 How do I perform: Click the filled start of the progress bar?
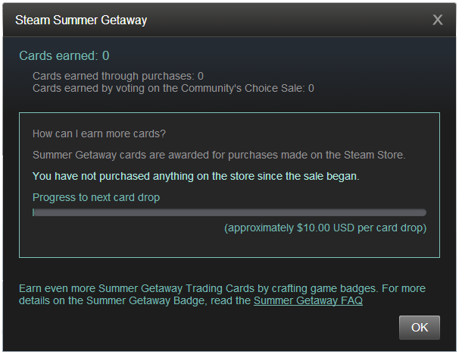(33, 213)
